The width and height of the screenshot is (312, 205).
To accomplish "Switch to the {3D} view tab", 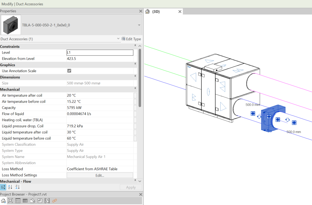I will point(156,12).
